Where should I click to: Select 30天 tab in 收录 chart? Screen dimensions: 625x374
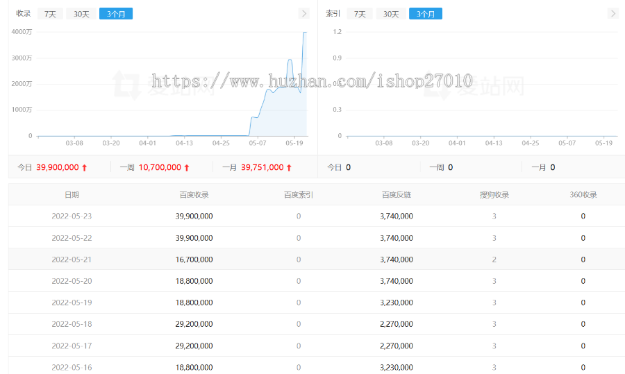(81, 14)
